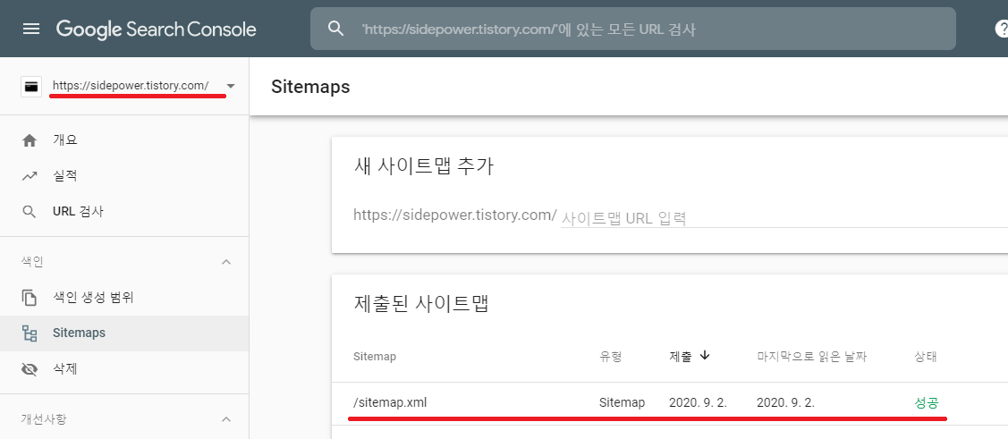1008x439 pixels.
Task: Open the sidepower.tistory.com property dropdown
Action: (231, 86)
